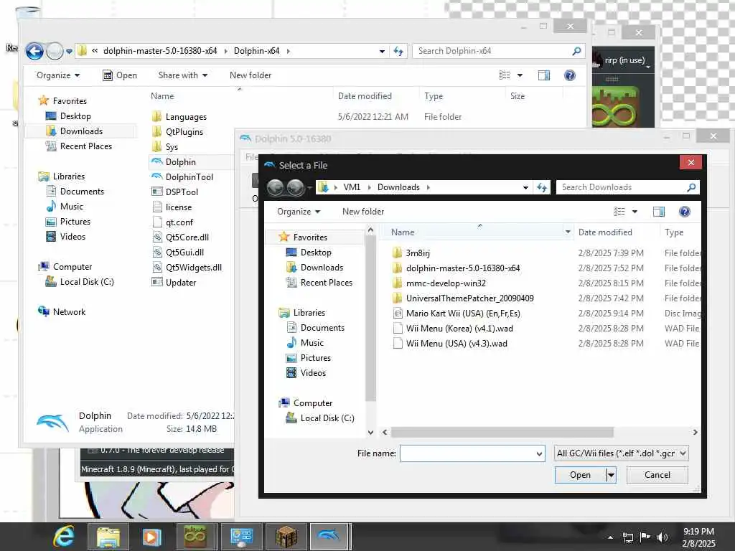The width and height of the screenshot is (735, 551).
Task: Open Name column filter dropdown in dialog
Action: (568, 232)
